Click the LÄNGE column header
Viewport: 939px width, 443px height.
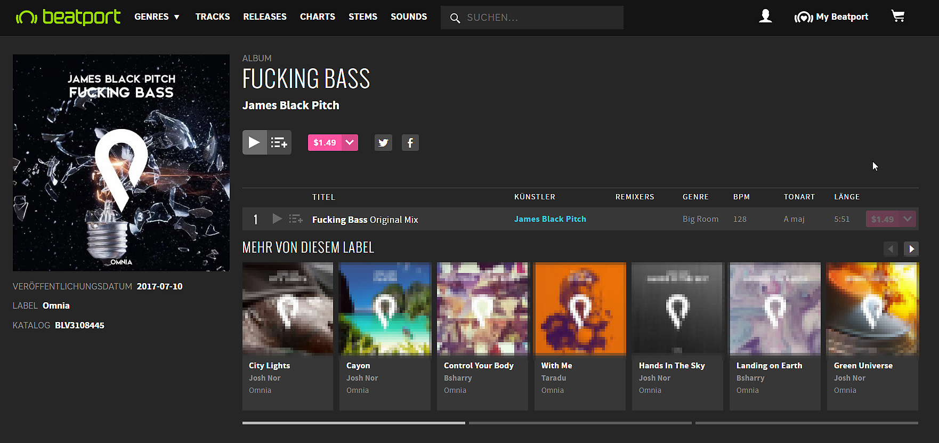(847, 197)
